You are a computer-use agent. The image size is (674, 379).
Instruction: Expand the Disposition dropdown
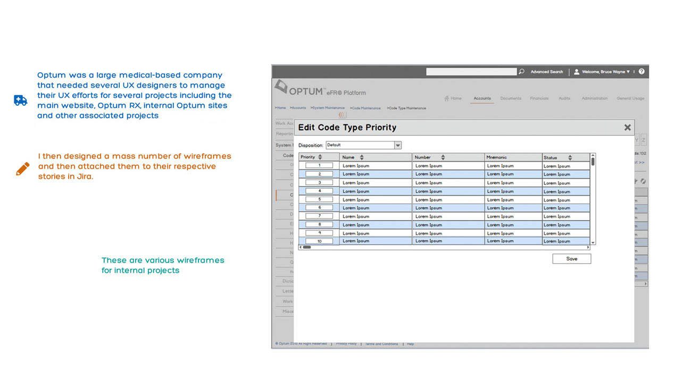pos(397,145)
